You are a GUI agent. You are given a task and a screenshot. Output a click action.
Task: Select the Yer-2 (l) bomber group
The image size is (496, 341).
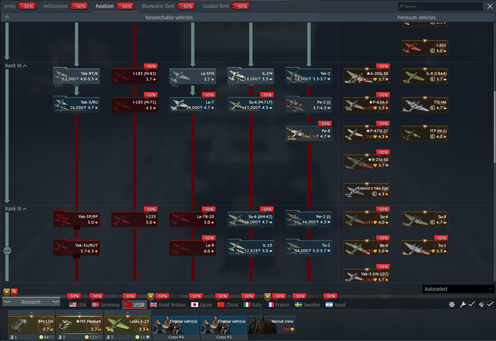tap(309, 219)
